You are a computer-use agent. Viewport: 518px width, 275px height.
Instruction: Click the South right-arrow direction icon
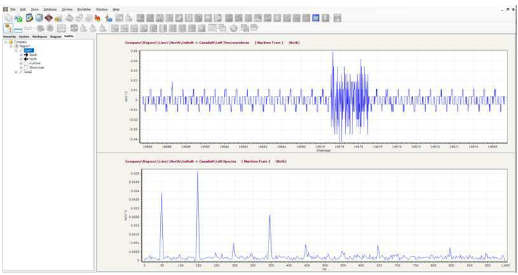coord(26,55)
